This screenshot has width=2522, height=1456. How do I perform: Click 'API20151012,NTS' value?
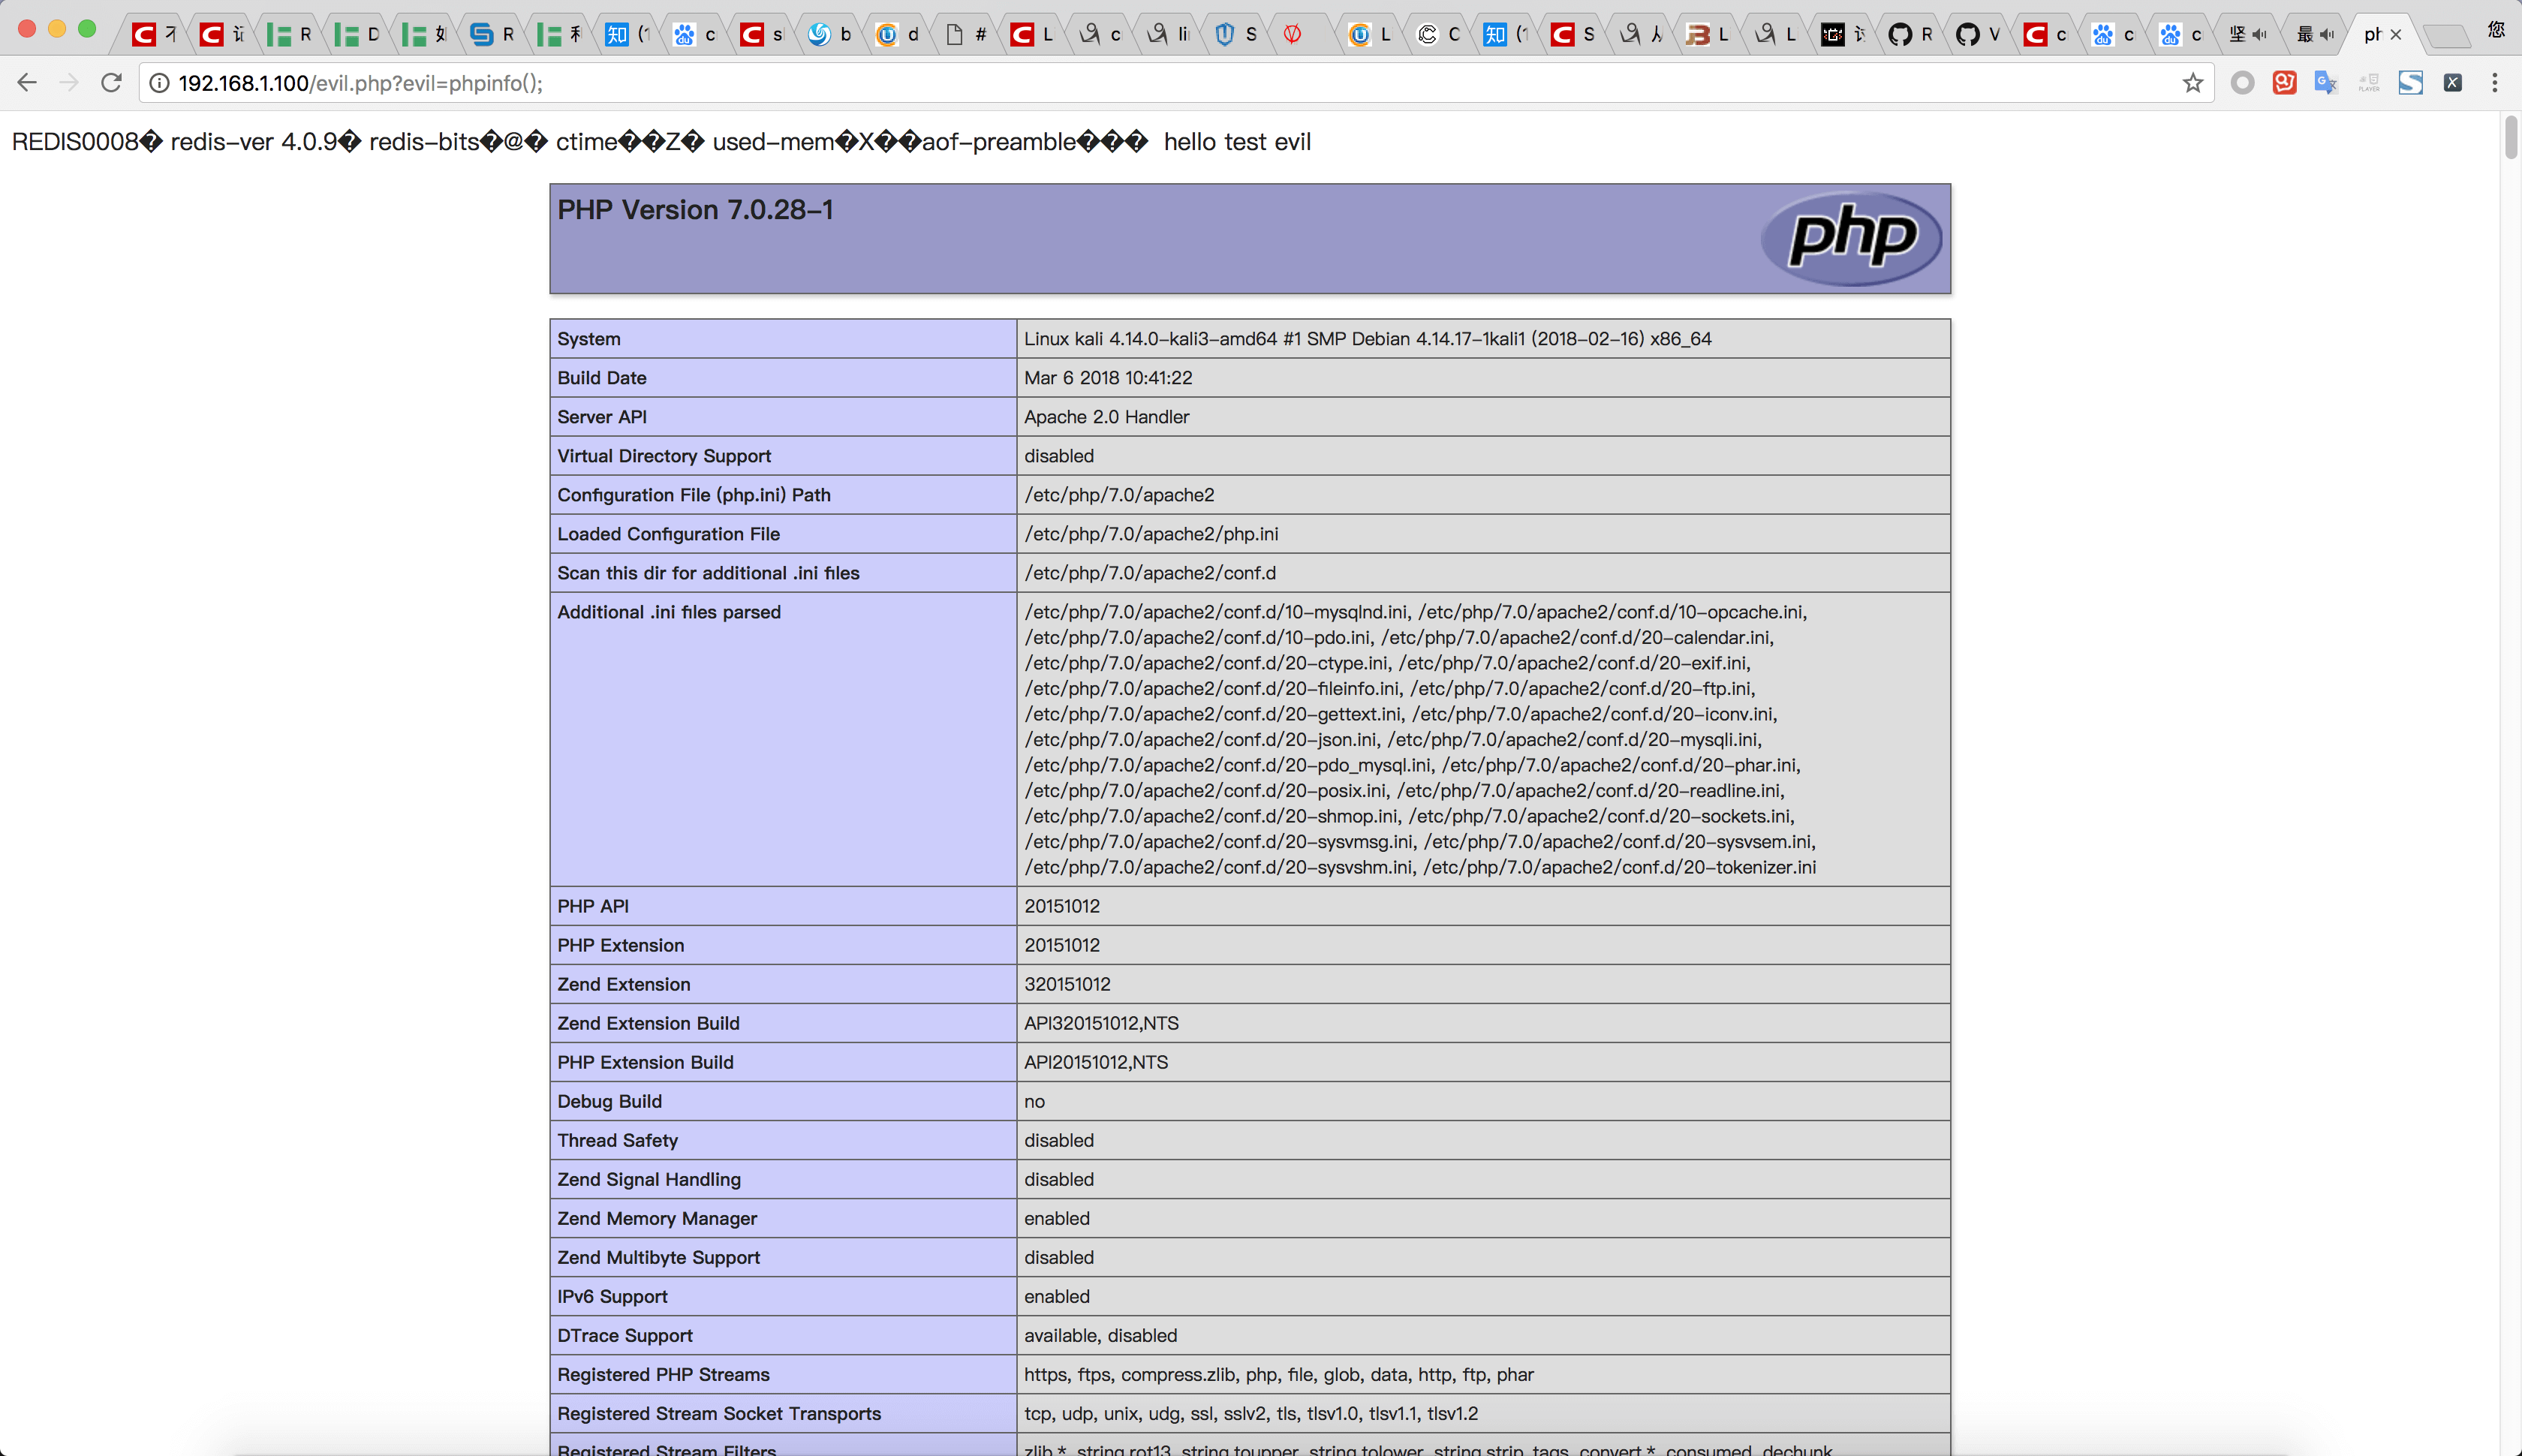[1096, 1062]
